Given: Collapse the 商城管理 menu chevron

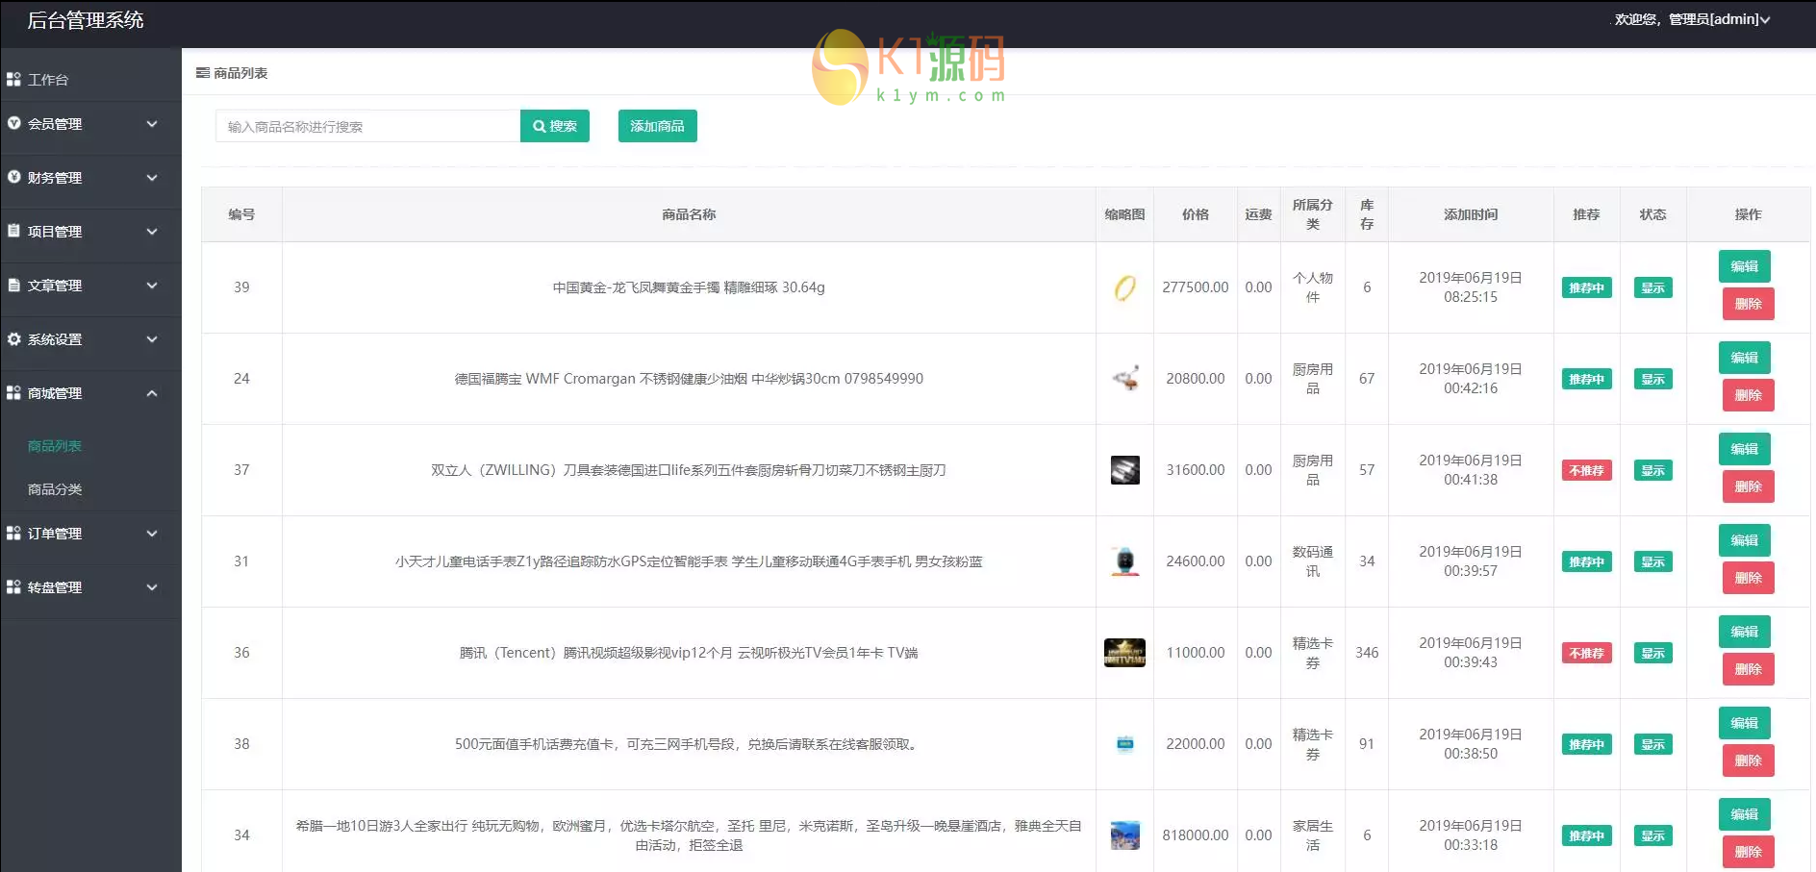Looking at the screenshot, I should 152,393.
